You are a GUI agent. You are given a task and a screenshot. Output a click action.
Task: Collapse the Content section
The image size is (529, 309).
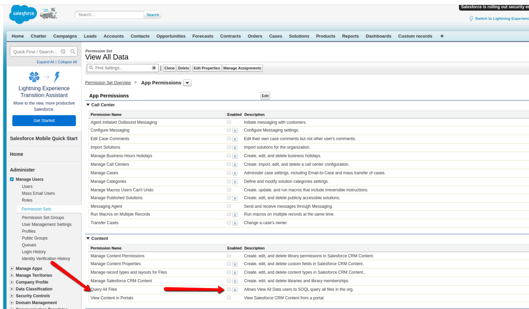[88, 239]
